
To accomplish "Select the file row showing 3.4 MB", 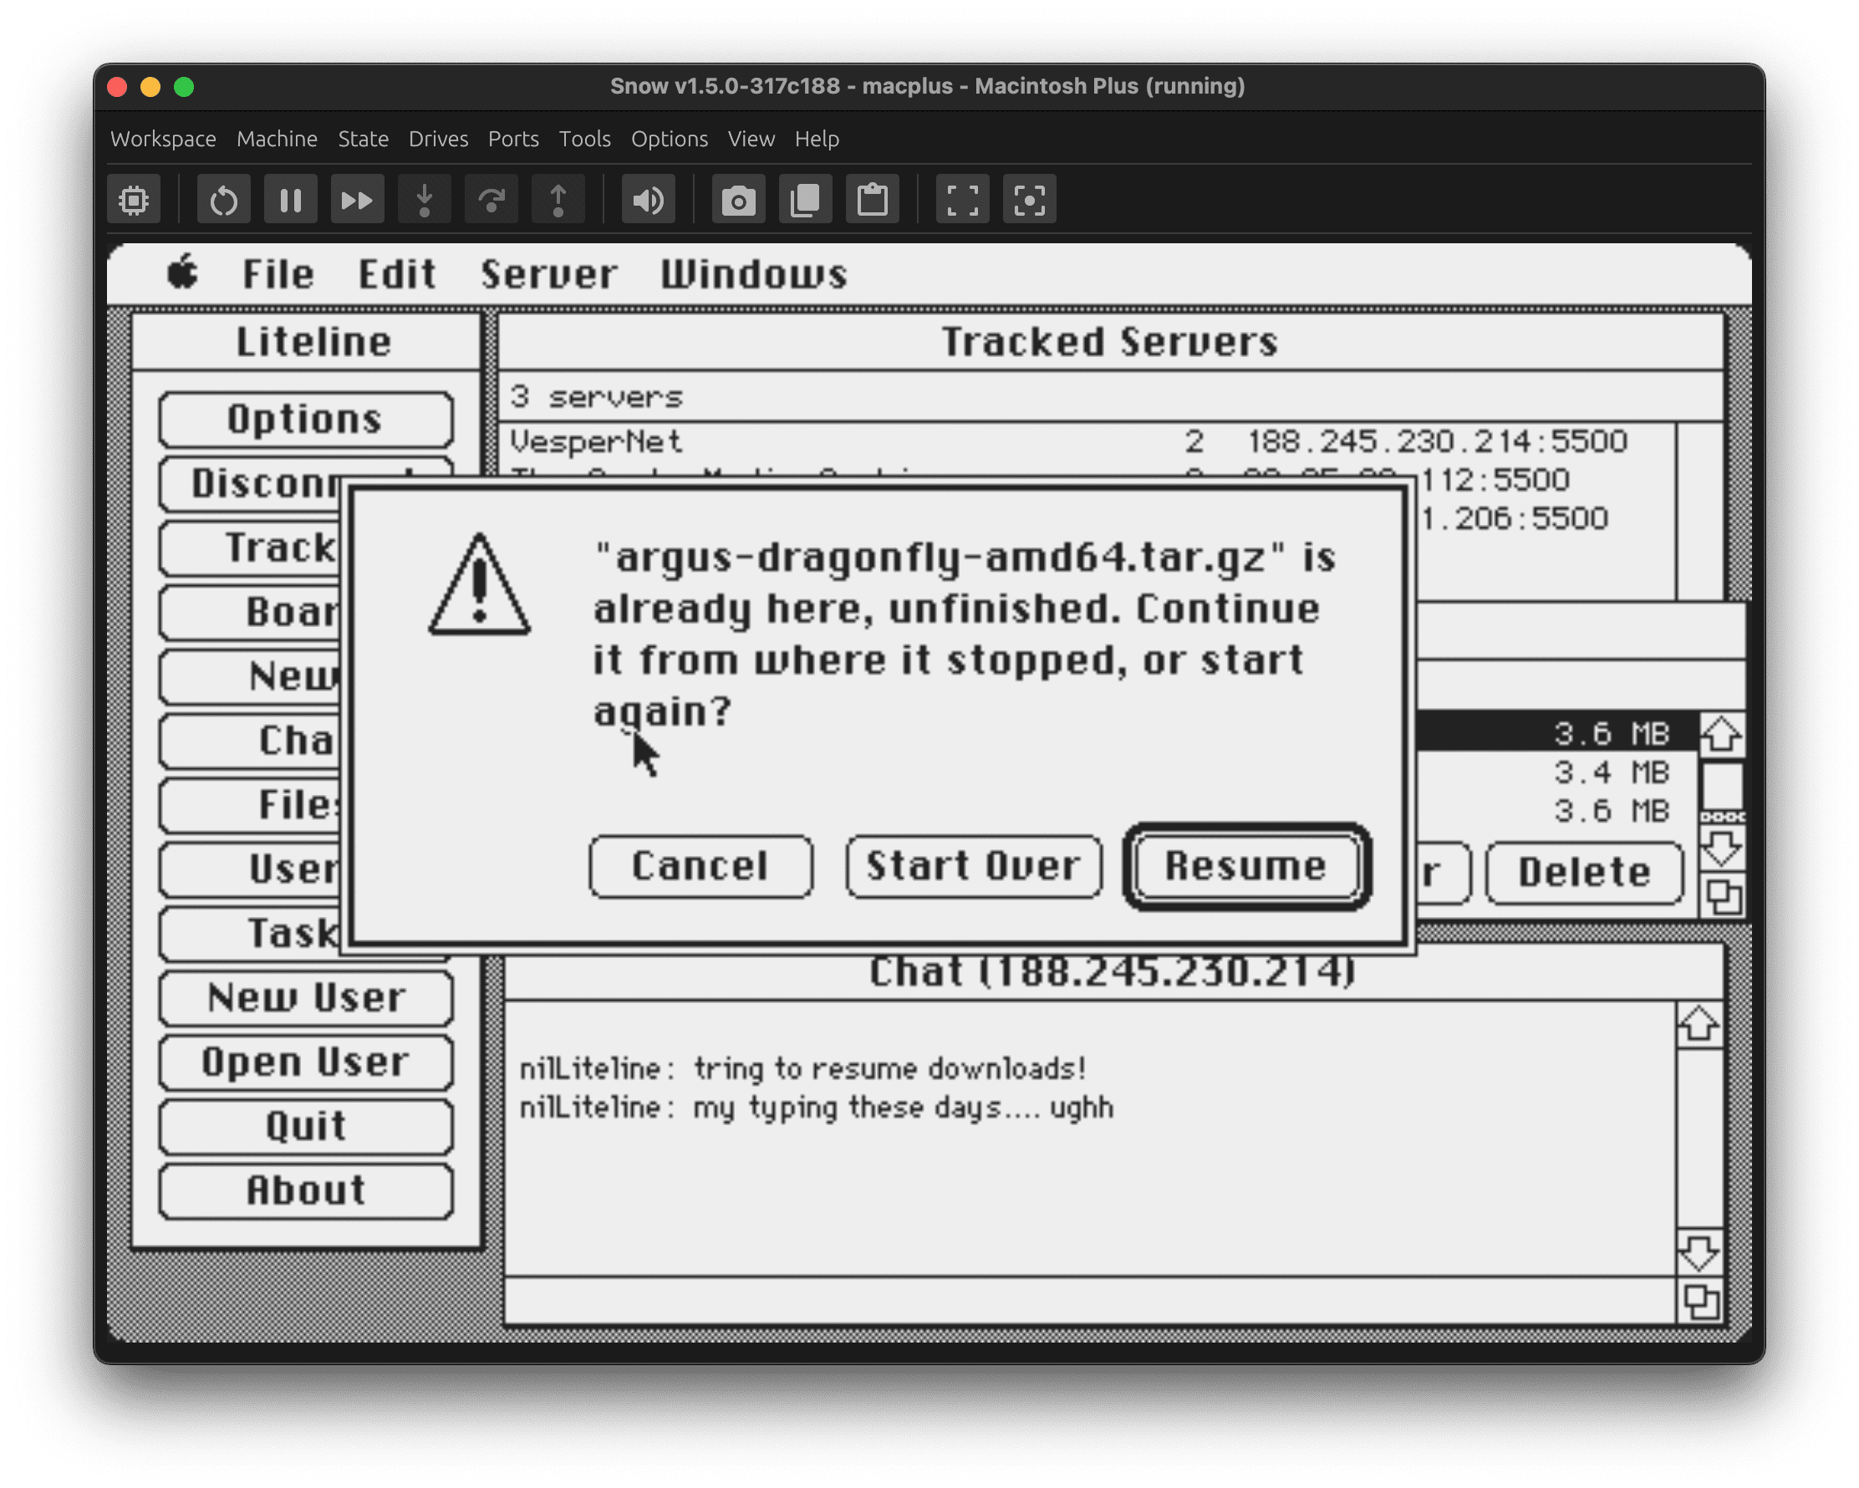I will 1557,772.
